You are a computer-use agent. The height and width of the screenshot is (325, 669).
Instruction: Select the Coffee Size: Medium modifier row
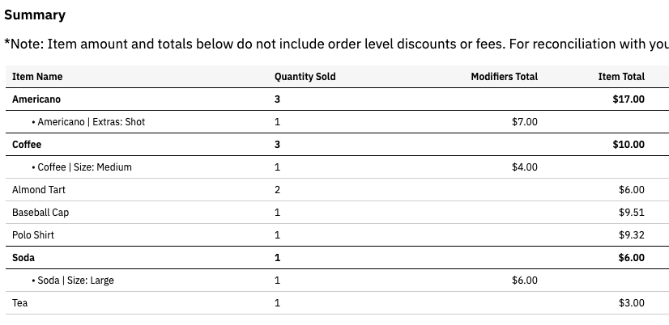pos(337,167)
